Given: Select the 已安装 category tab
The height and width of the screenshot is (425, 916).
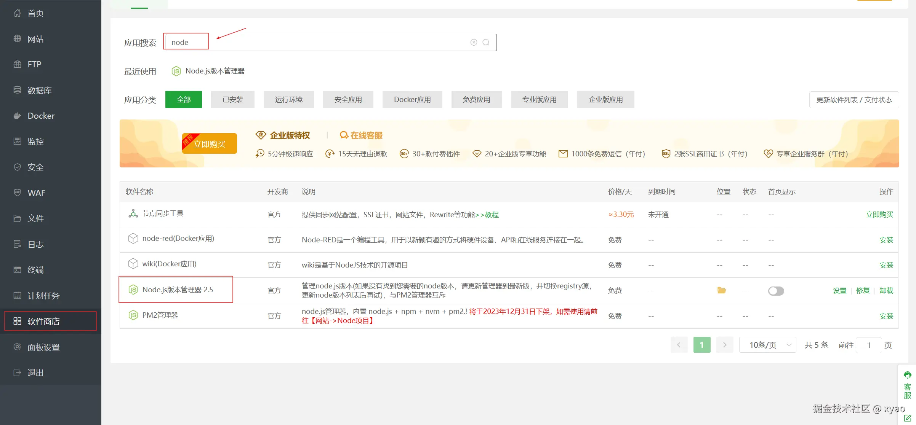Looking at the screenshot, I should [x=232, y=100].
